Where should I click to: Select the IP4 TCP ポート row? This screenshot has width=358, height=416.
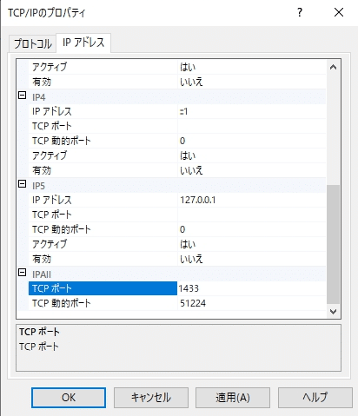[x=177, y=126]
